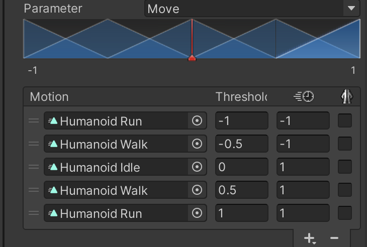Click time scale field of Humanoid Idle row

(303, 167)
